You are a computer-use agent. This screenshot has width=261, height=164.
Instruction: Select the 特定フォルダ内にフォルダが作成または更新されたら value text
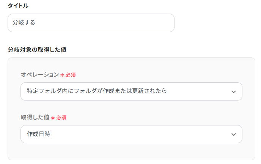click(97, 91)
